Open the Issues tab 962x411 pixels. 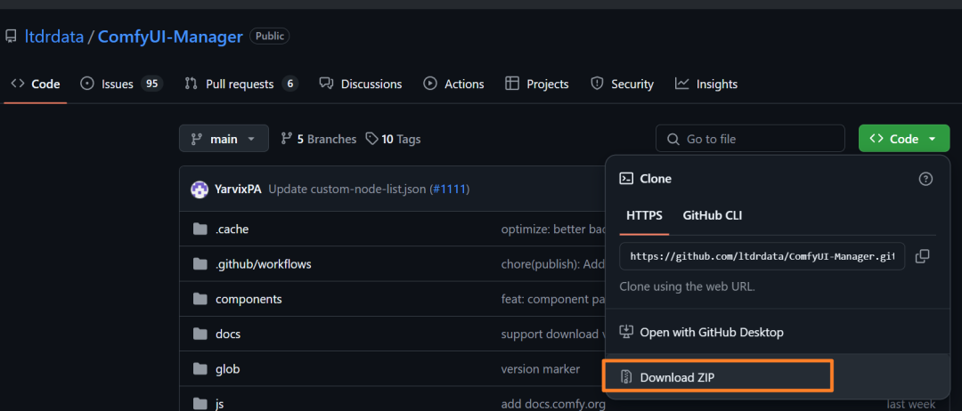tap(121, 84)
